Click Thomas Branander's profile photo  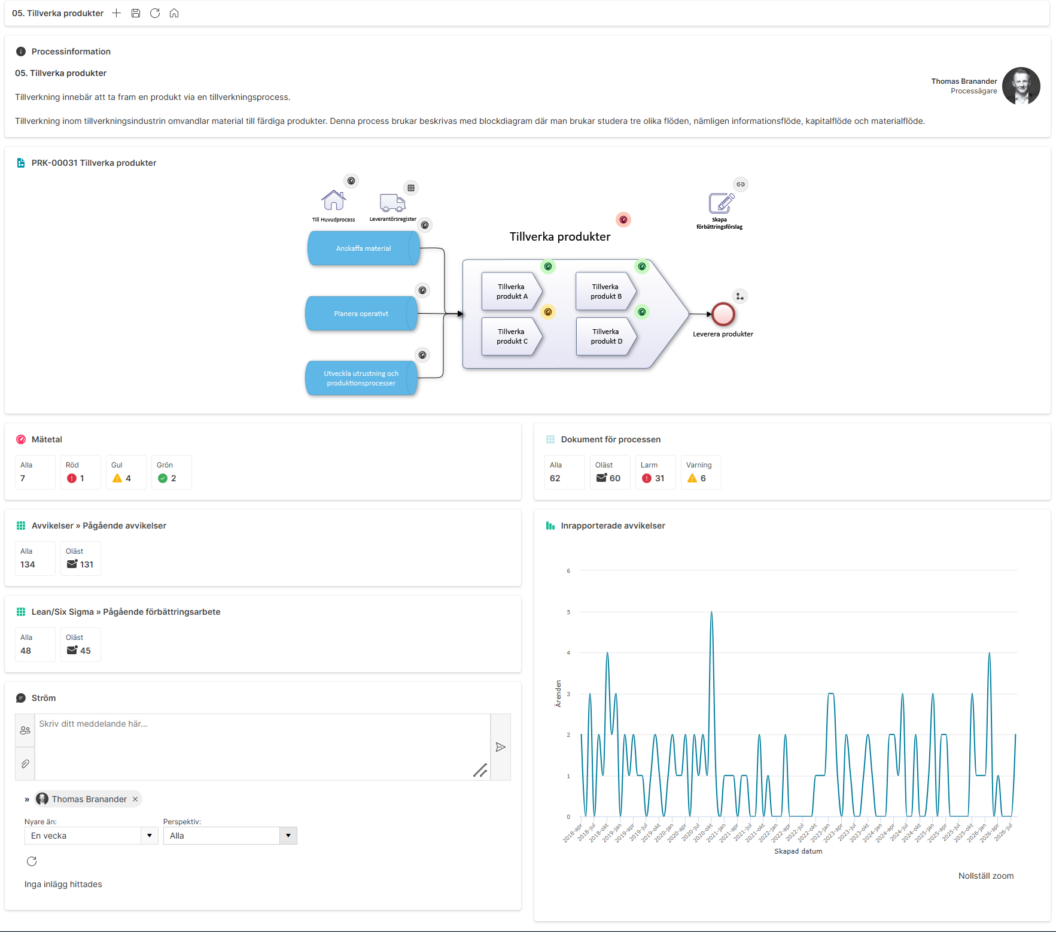pos(1021,86)
